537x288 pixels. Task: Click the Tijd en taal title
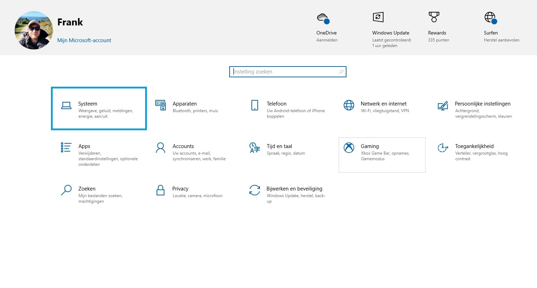279,146
